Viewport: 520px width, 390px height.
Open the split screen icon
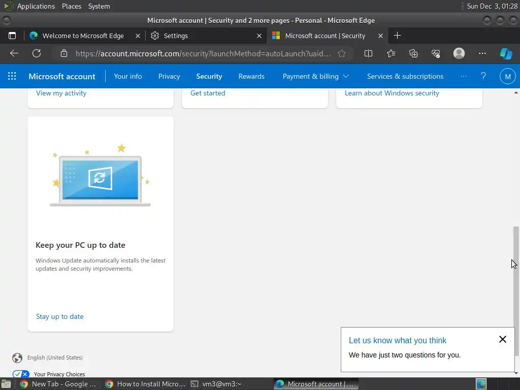[368, 53]
